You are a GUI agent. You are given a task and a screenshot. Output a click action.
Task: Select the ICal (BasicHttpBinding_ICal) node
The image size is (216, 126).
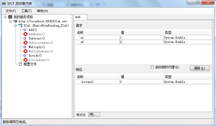pos(46,25)
